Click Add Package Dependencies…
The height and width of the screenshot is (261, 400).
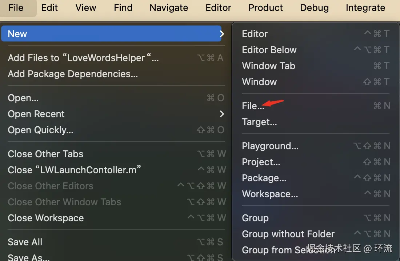tap(73, 74)
